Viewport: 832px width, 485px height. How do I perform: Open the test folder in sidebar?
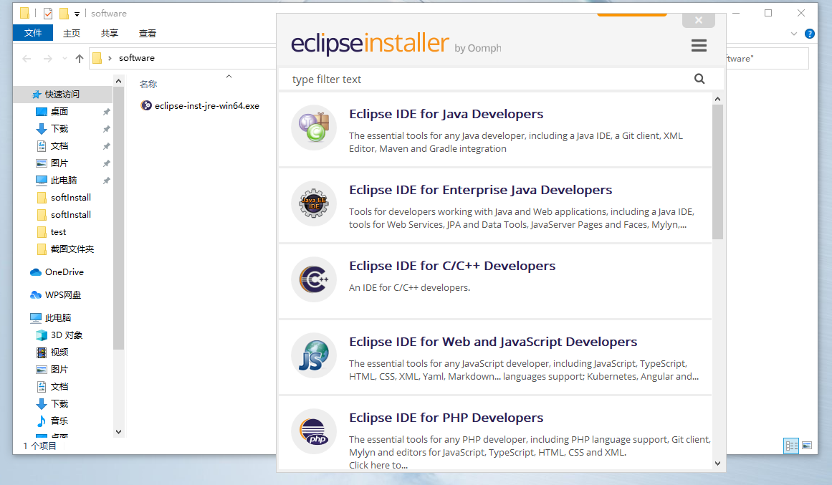coord(58,232)
